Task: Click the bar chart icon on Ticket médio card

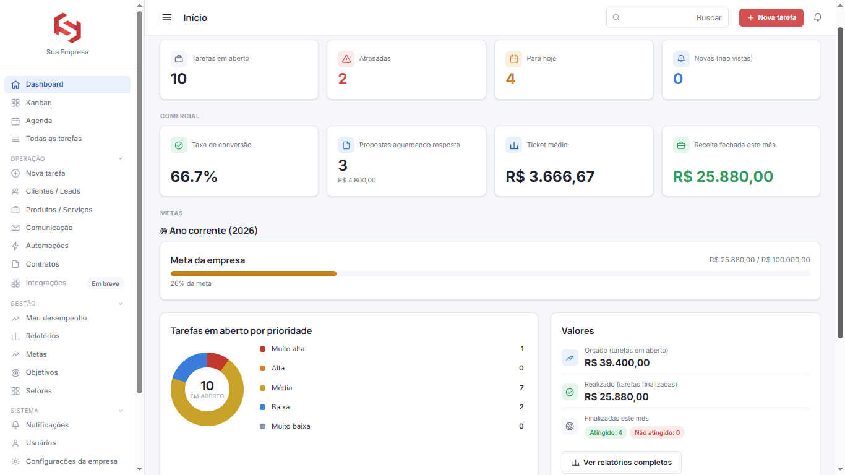Action: [x=513, y=145]
